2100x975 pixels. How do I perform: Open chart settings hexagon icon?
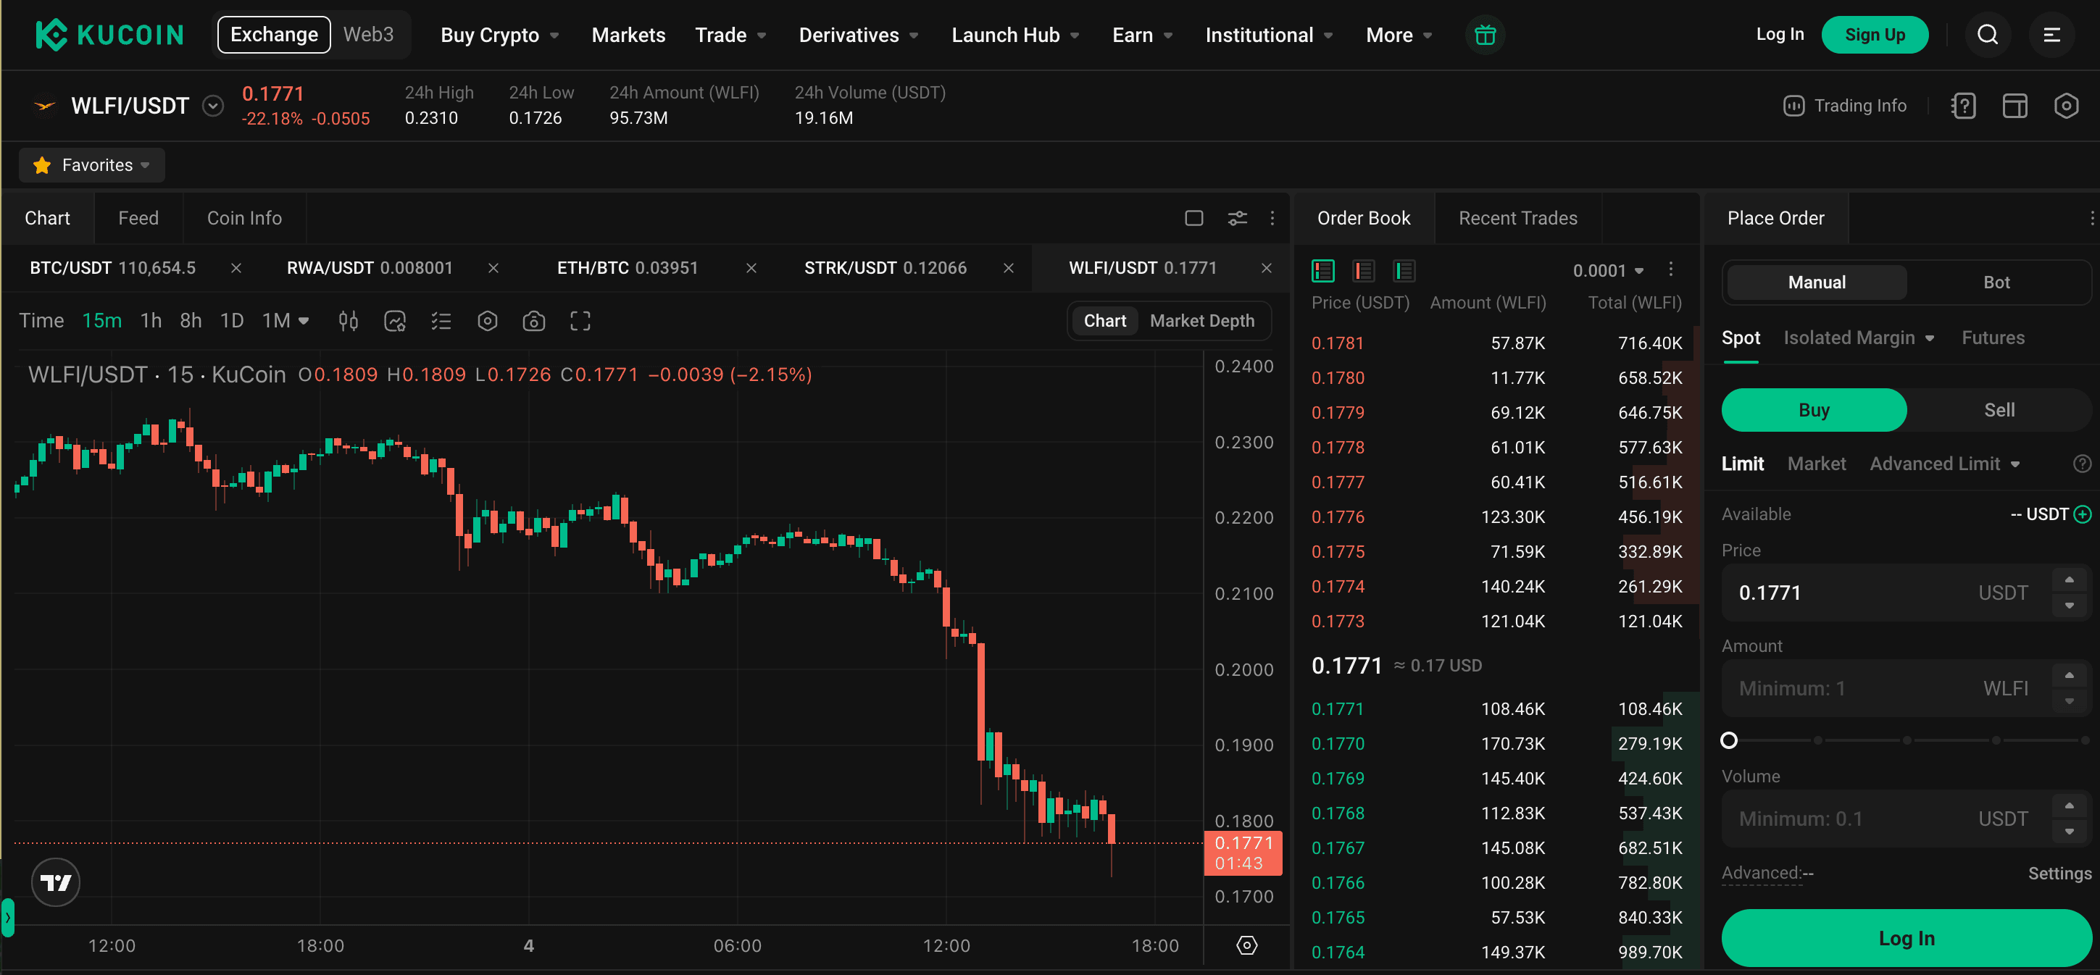tap(488, 321)
